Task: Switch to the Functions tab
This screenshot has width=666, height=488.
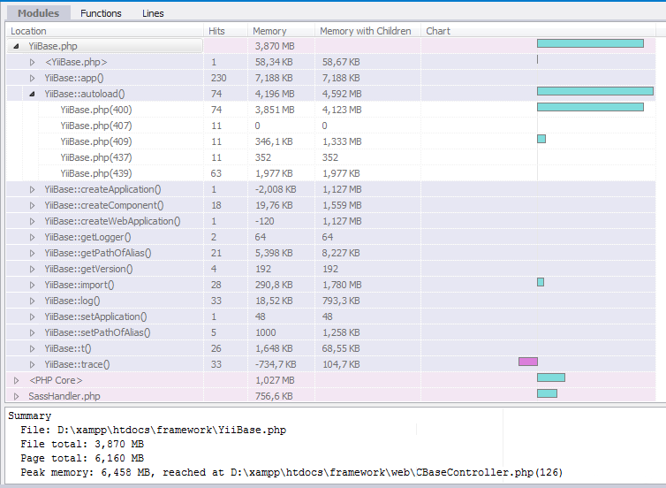Action: point(101,13)
